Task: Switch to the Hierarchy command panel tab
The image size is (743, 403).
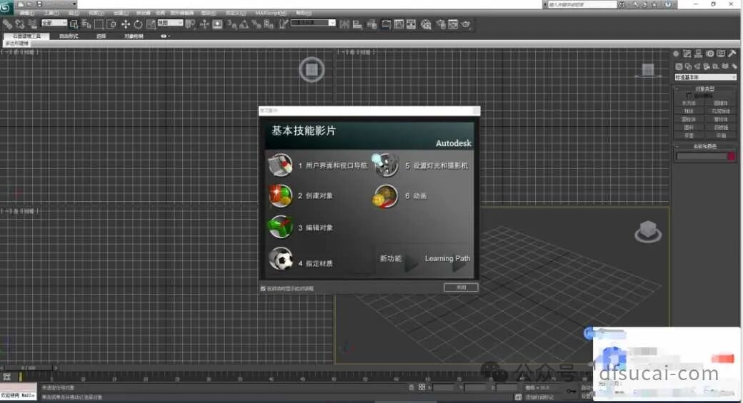Action: (x=699, y=54)
